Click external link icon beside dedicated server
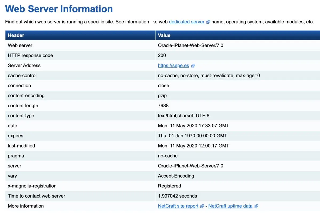Viewport: 320px width, 213px height. coord(208,22)
